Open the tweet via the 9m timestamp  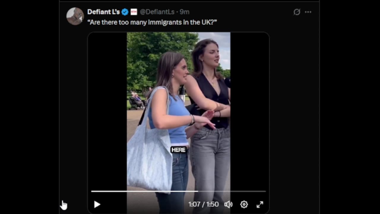184,12
